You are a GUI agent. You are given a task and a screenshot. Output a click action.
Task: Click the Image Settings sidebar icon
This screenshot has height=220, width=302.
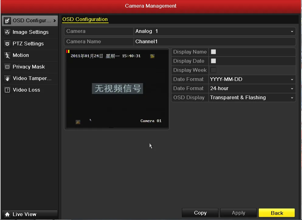click(7, 32)
